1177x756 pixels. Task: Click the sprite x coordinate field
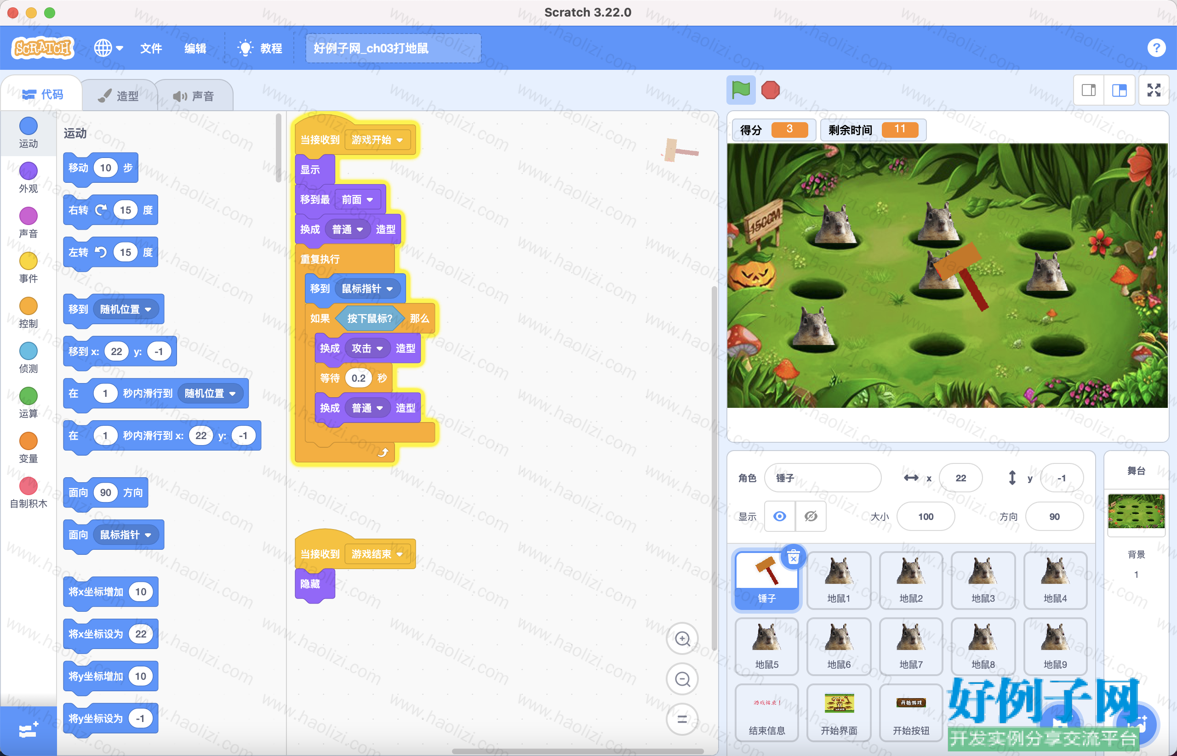point(960,478)
